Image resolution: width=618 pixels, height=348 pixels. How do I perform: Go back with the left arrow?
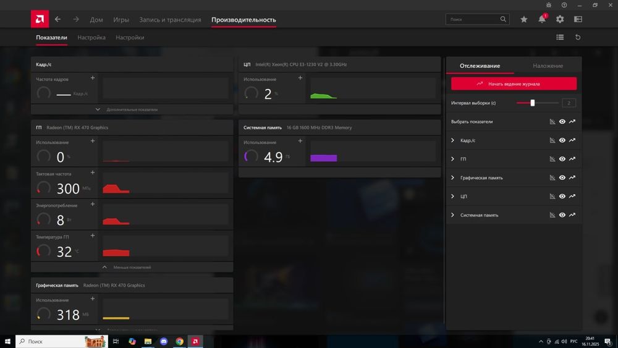[x=58, y=19]
